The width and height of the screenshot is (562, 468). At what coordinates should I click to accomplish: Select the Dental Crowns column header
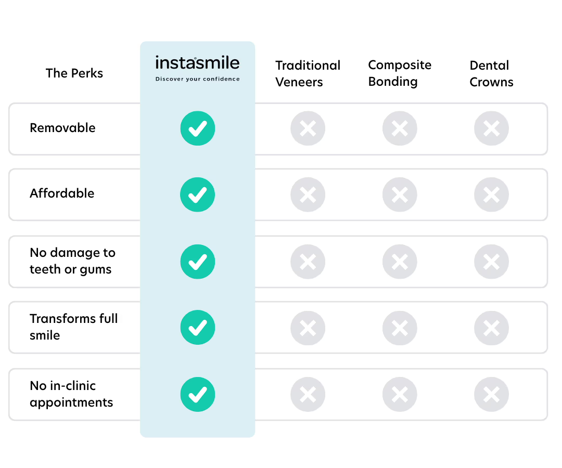tap(491, 74)
